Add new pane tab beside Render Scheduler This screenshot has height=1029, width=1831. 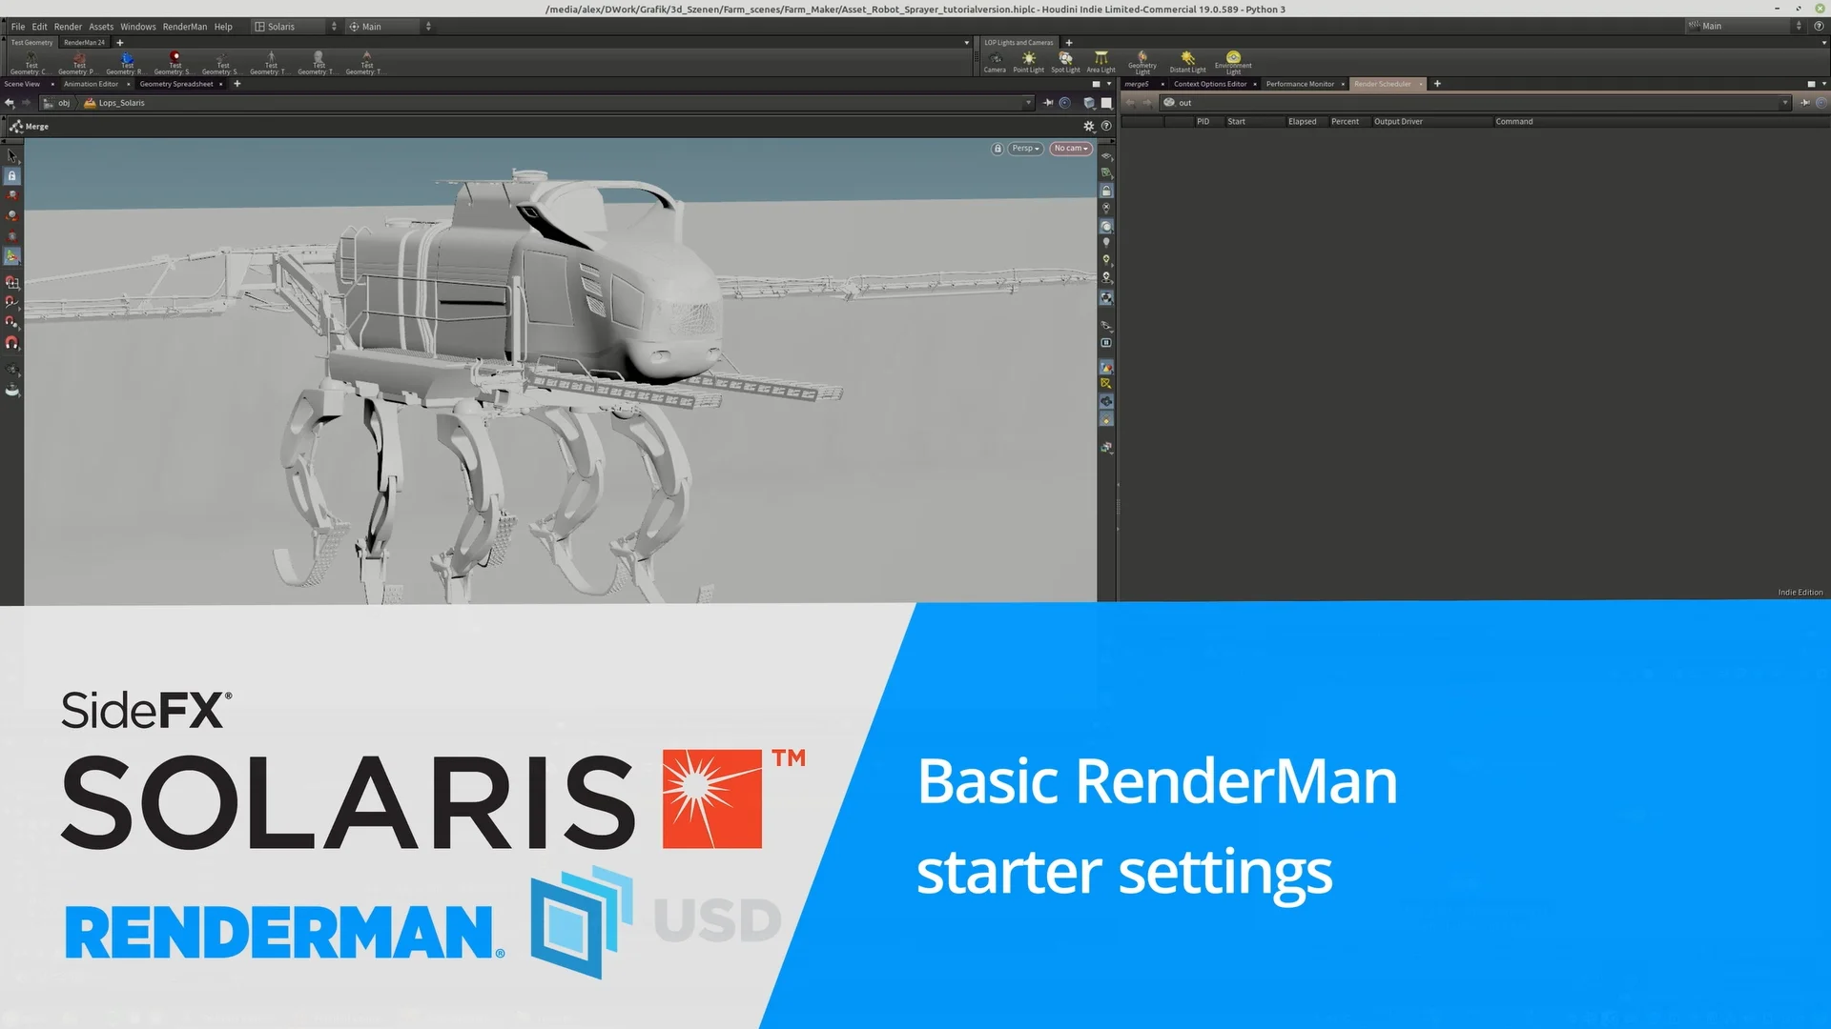pos(1437,84)
